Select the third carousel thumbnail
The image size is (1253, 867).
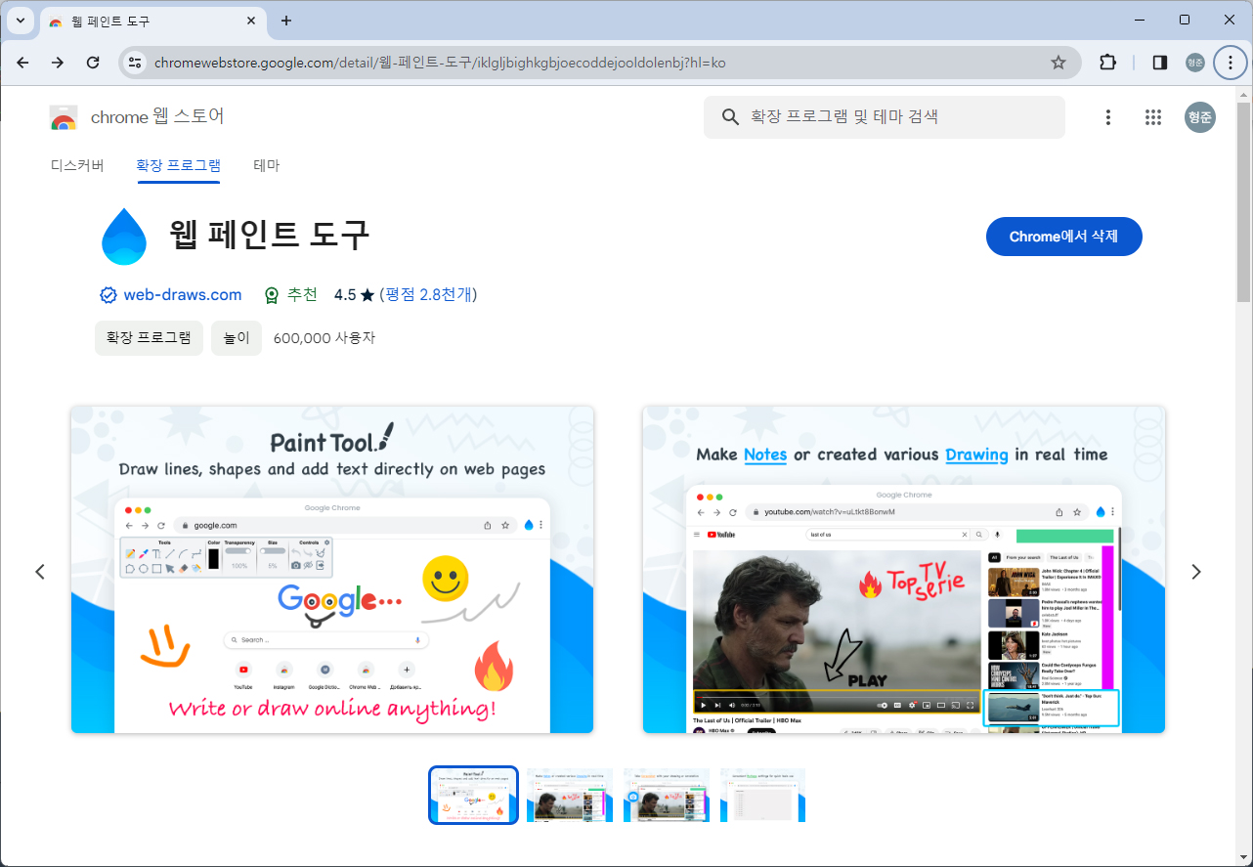(x=667, y=795)
